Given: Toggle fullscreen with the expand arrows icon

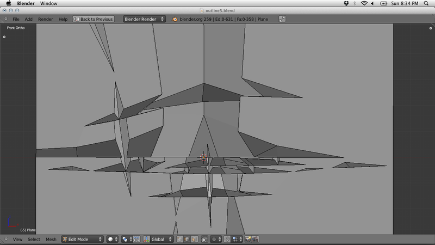Looking at the screenshot, I should (282, 19).
